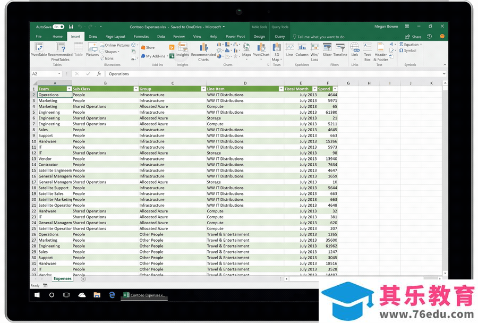Insert a PivotTable
Screen dimensions: 478x323
pyautogui.click(x=39, y=50)
